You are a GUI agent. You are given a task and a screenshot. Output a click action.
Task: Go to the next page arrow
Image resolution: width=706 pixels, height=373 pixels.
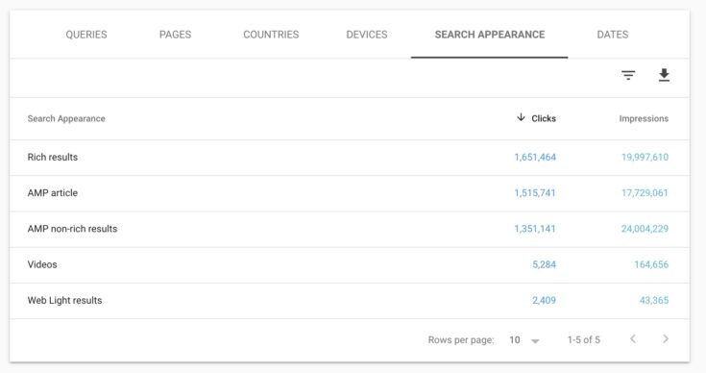[666, 338]
